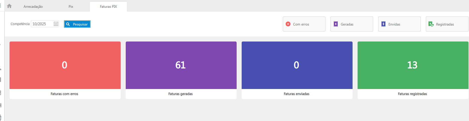This screenshot has width=469, height=121.
Task: Select the blue tile showing 0 sent invoices
Action: pyautogui.click(x=297, y=65)
